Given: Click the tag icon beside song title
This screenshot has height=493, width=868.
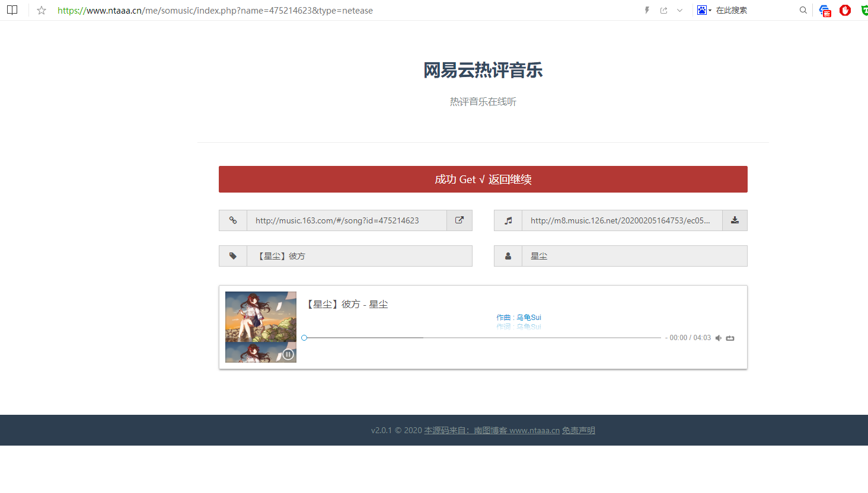Looking at the screenshot, I should [233, 256].
